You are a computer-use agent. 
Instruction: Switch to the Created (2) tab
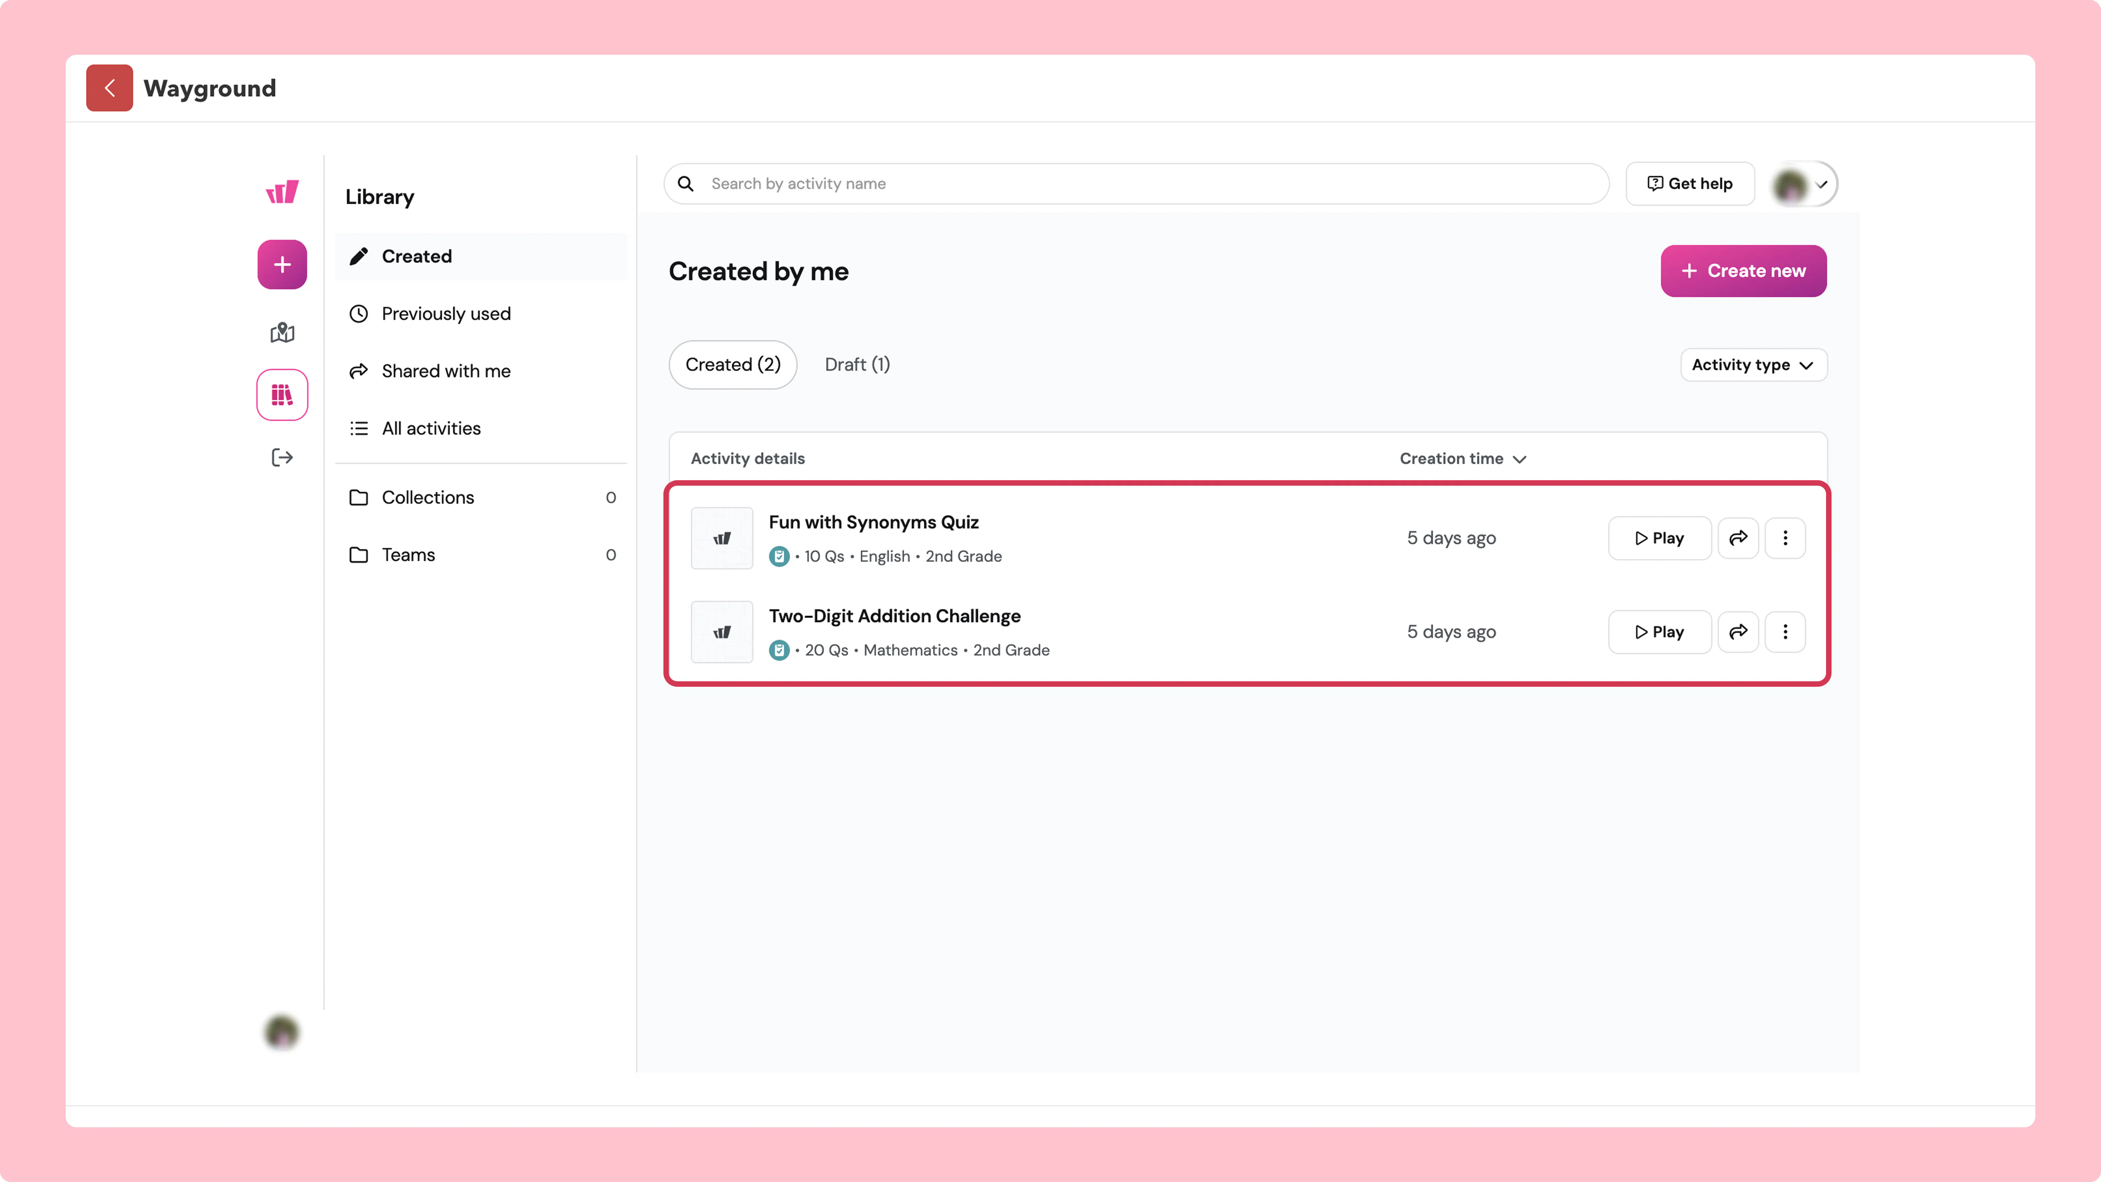click(732, 365)
